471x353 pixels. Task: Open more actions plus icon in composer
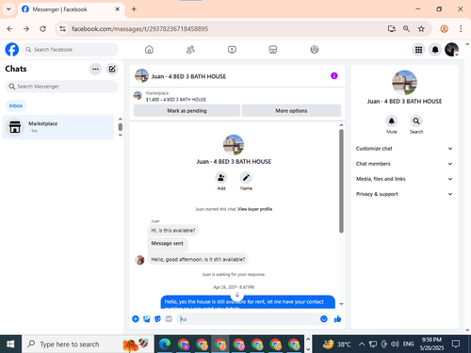tap(136, 319)
